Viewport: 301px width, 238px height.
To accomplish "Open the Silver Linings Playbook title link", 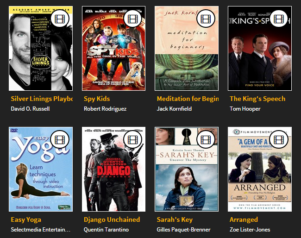I will click(42, 99).
